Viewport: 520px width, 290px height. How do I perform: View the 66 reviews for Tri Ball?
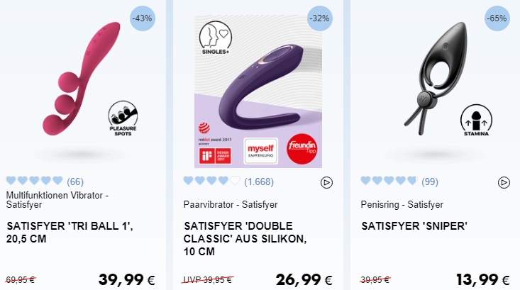pyautogui.click(x=75, y=182)
